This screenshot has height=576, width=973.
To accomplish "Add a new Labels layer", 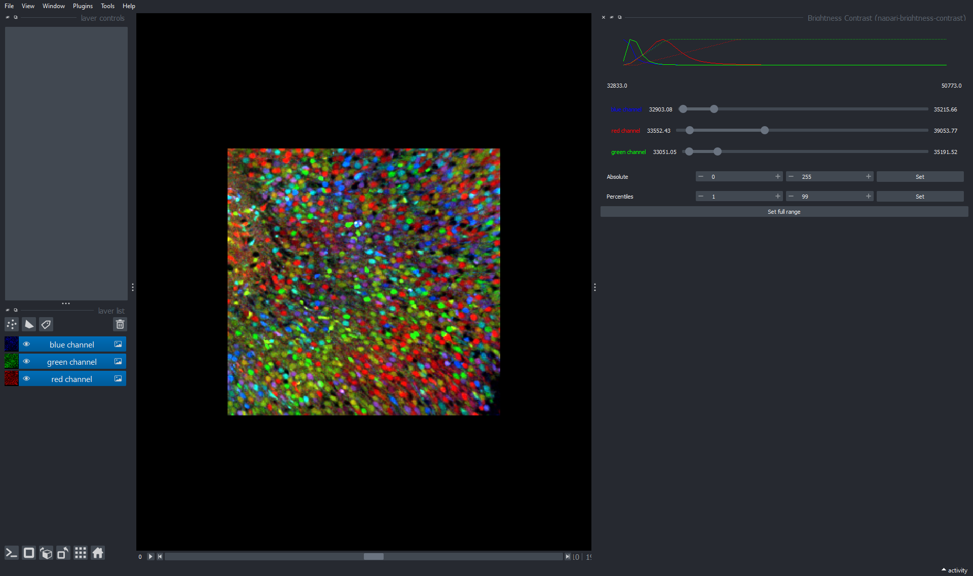I will (x=46, y=324).
